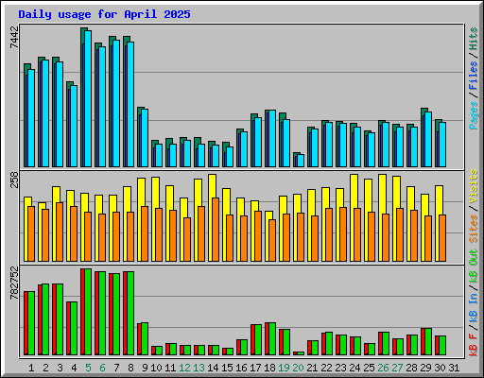Screen dimensions: 484x378
Task: Select day 24 on the x-axis
Action: 354,368
